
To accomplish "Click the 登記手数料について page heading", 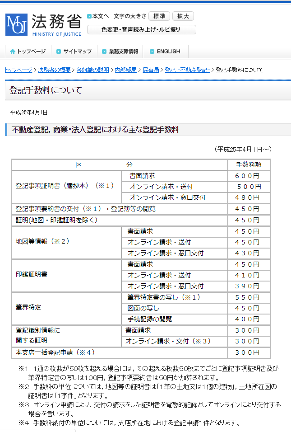I will click(x=46, y=90).
